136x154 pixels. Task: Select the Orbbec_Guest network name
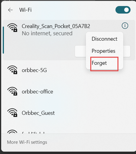38,113
